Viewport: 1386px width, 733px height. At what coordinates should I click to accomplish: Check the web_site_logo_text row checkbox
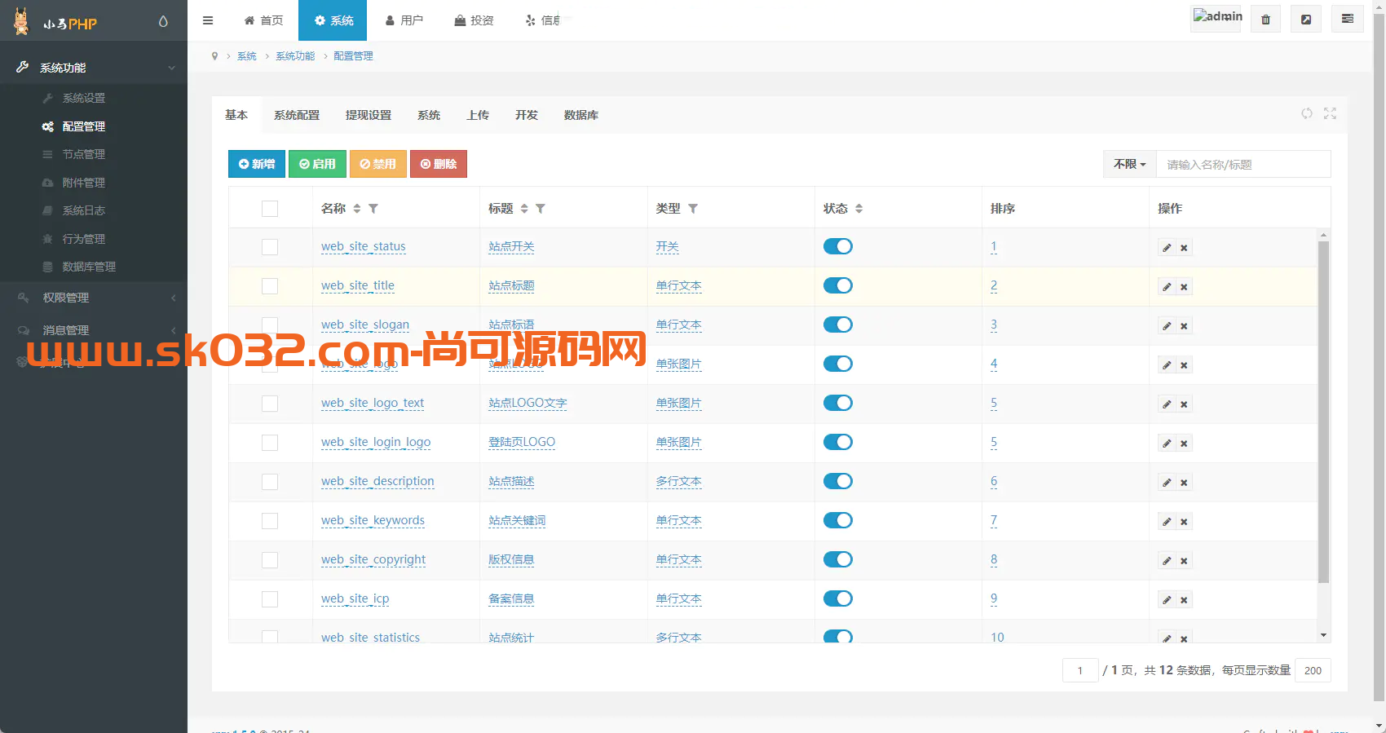coord(270,404)
